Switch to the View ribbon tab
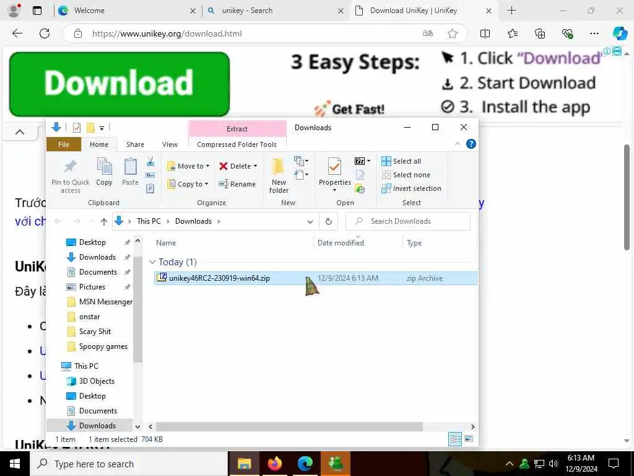The height and width of the screenshot is (476, 634). coord(170,144)
